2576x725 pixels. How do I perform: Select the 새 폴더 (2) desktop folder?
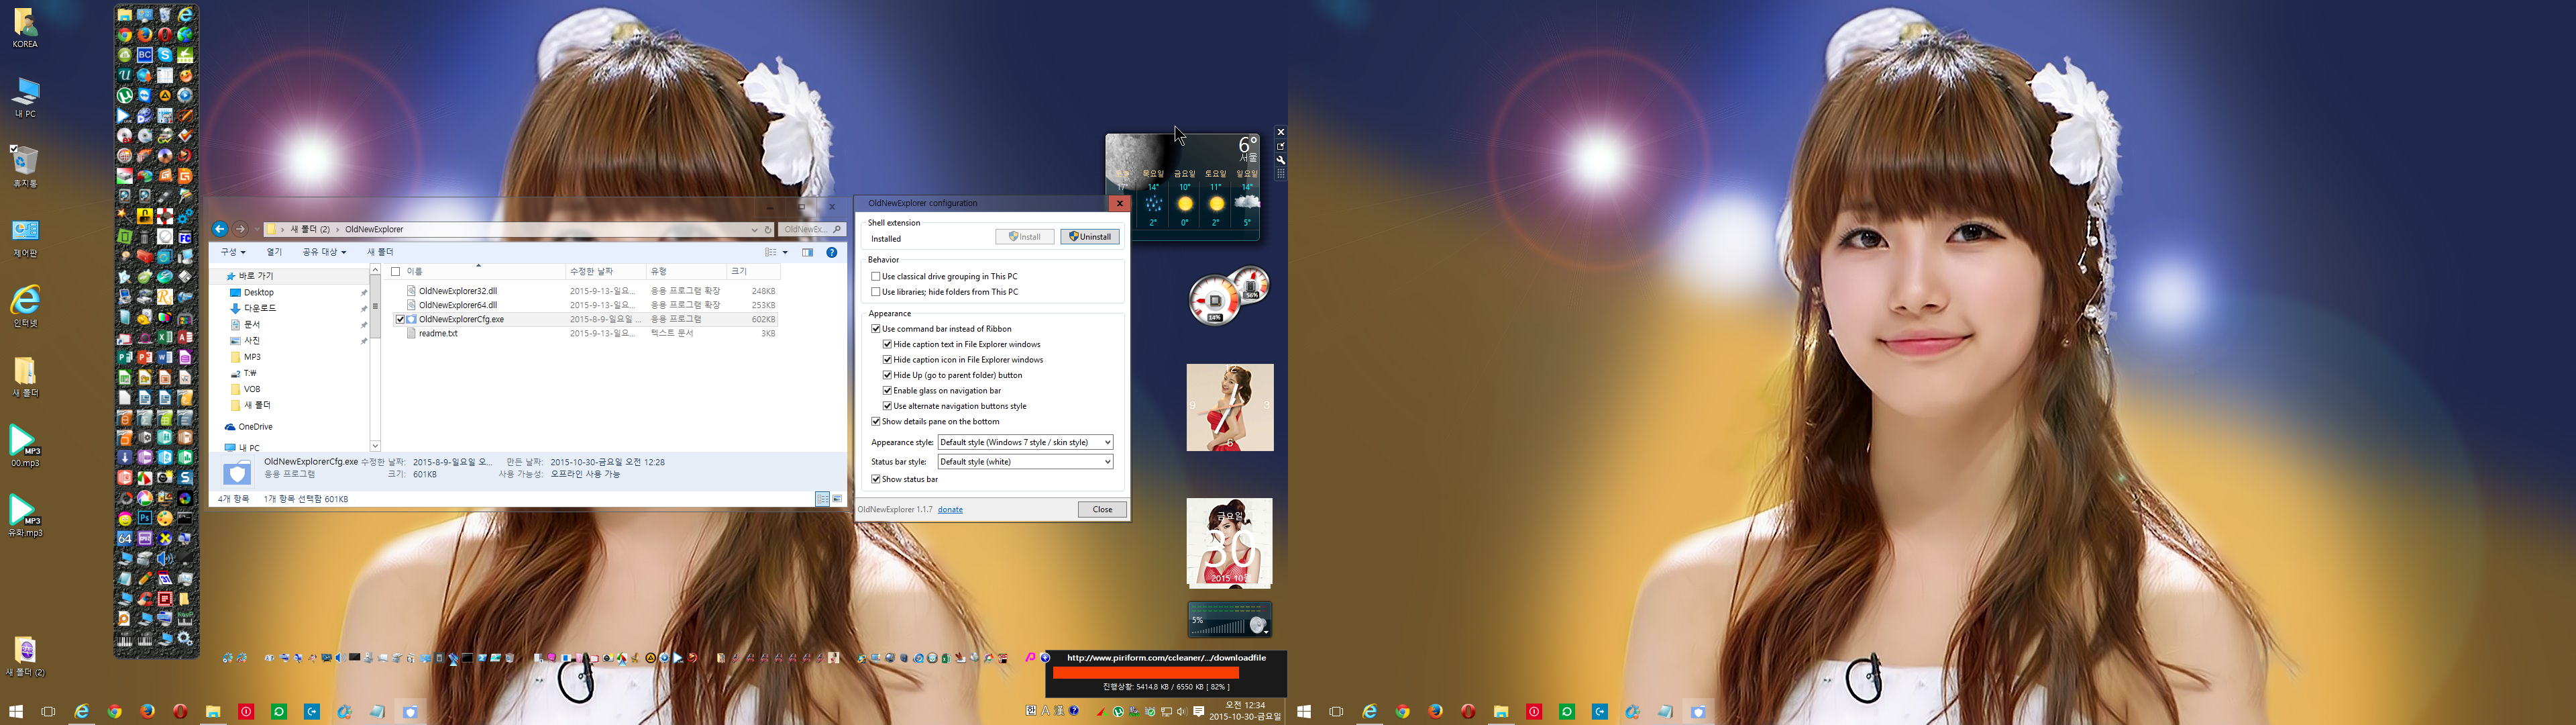[25, 657]
